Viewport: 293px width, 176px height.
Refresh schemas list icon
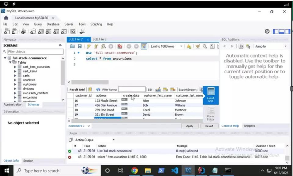pyautogui.click(x=60, y=45)
